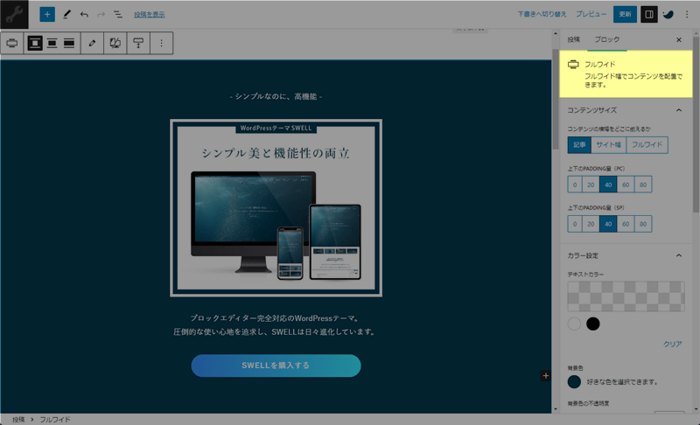
Task: Open the editor options menu
Action: pyautogui.click(x=687, y=14)
